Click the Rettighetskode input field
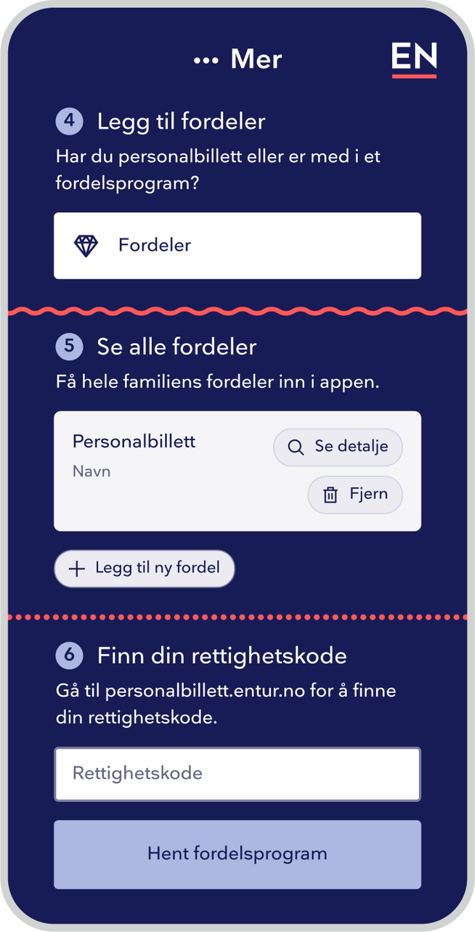The height and width of the screenshot is (932, 475). point(238,774)
